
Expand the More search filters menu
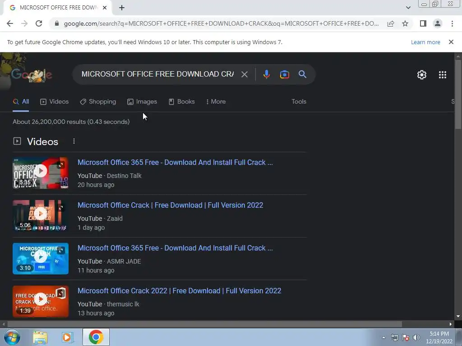pyautogui.click(x=216, y=102)
